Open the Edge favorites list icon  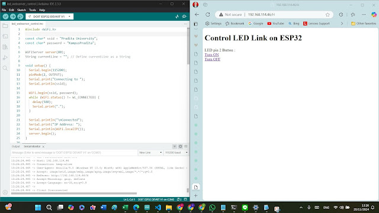pyautogui.click(x=353, y=14)
